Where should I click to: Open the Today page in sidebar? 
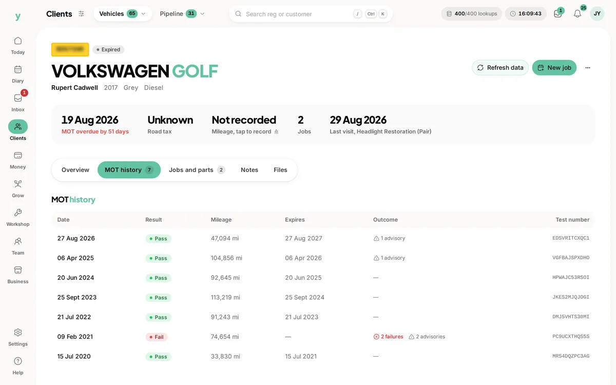pyautogui.click(x=18, y=45)
